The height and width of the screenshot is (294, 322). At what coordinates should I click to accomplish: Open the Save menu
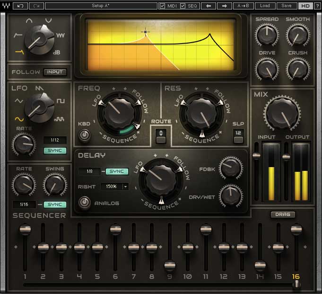[x=287, y=6]
